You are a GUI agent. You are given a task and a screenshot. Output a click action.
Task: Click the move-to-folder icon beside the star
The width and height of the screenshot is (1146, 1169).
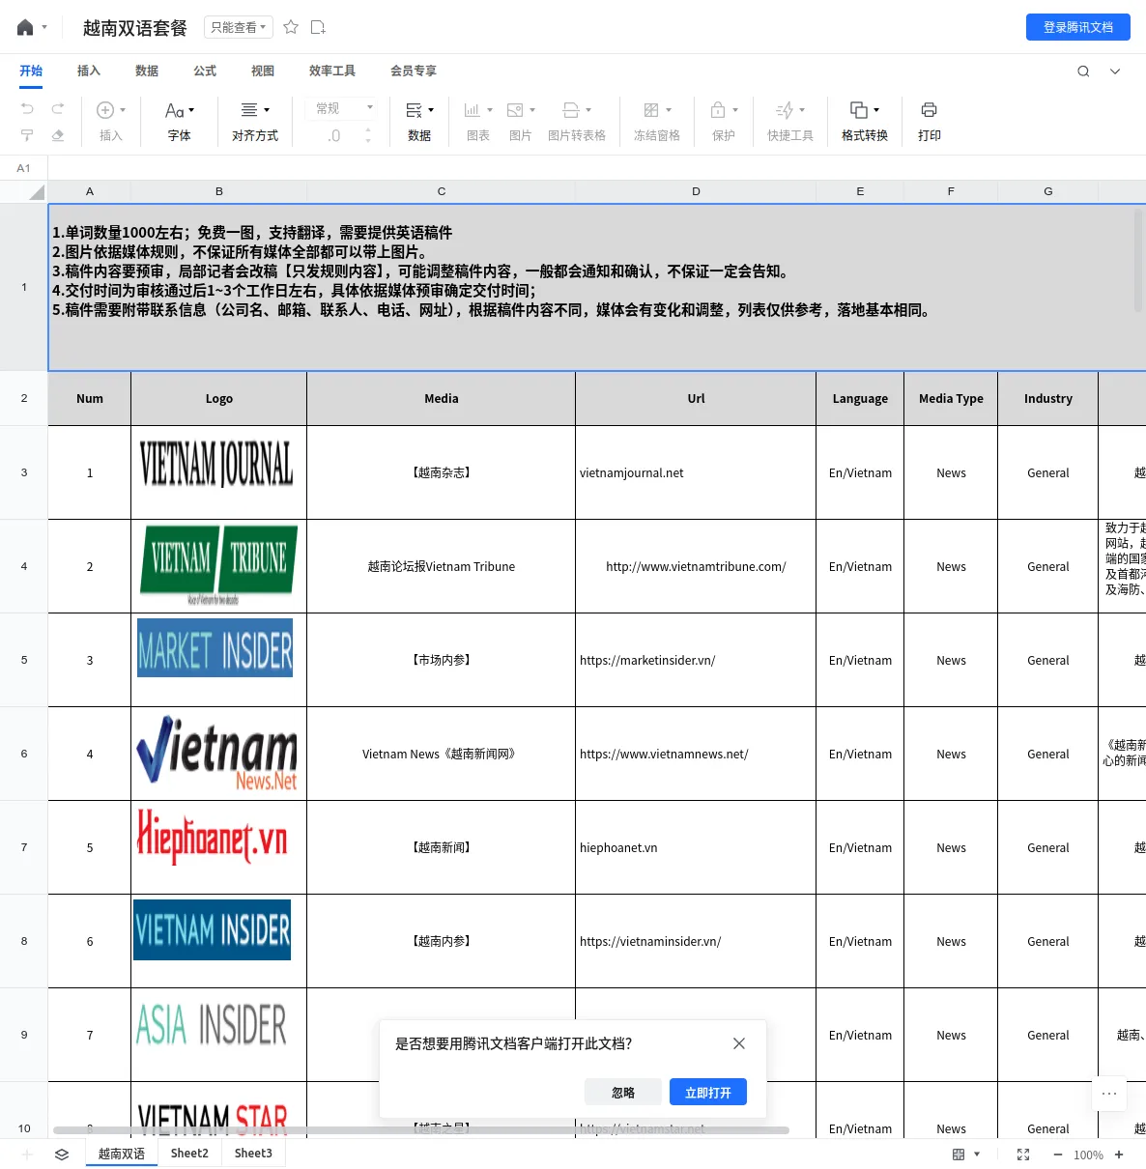318,27
